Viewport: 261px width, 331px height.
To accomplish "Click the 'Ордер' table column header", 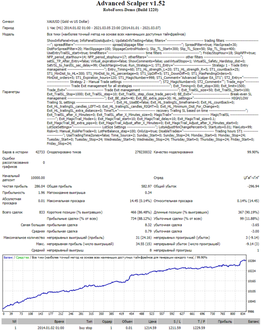I will (107, 321).
